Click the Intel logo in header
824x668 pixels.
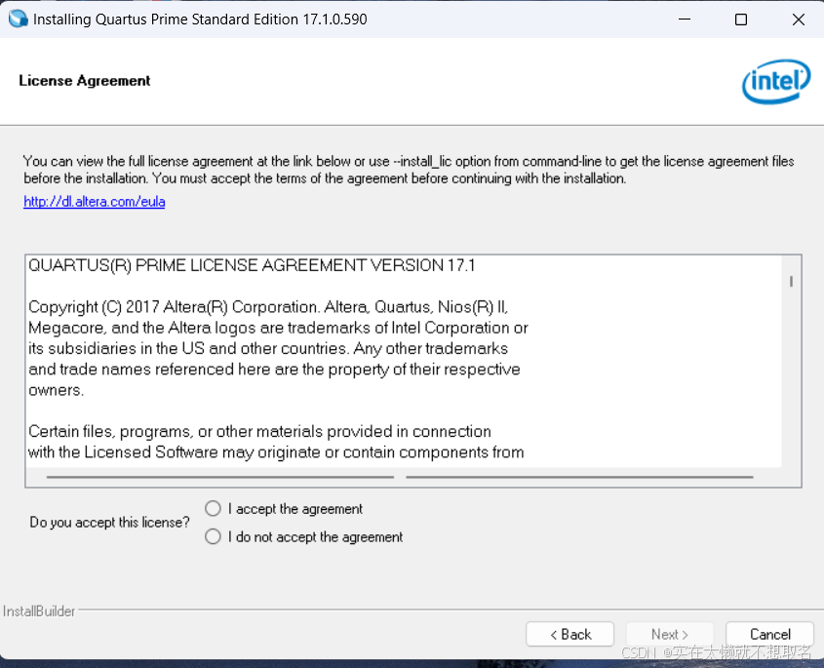tap(776, 81)
